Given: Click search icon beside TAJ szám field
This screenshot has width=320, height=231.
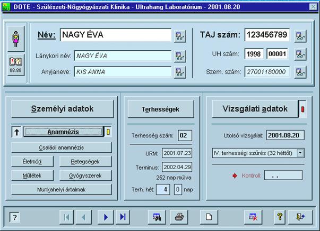Looking at the screenshot, I should pyautogui.click(x=300, y=36).
